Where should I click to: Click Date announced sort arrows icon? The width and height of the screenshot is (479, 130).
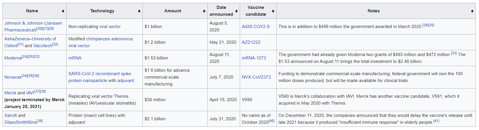pos(236,11)
